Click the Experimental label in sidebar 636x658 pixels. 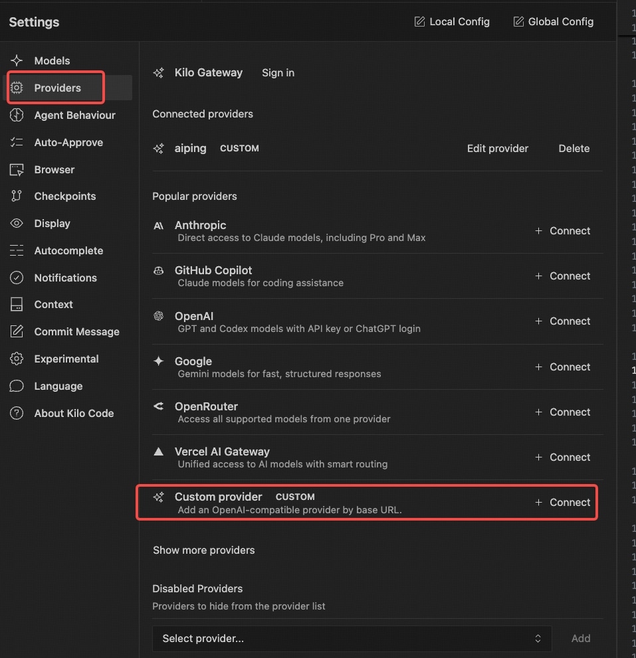(66, 359)
